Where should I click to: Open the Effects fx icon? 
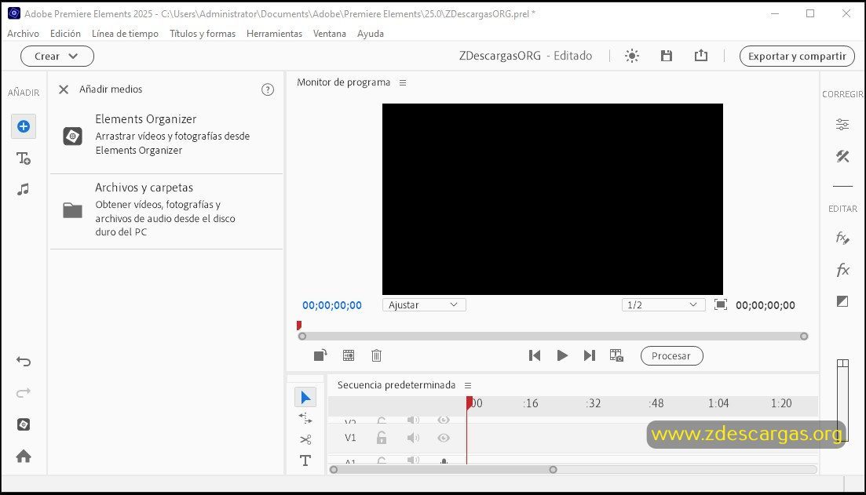842,269
